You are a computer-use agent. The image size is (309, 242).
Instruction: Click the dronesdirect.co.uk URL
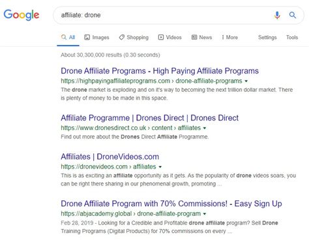pos(130,128)
